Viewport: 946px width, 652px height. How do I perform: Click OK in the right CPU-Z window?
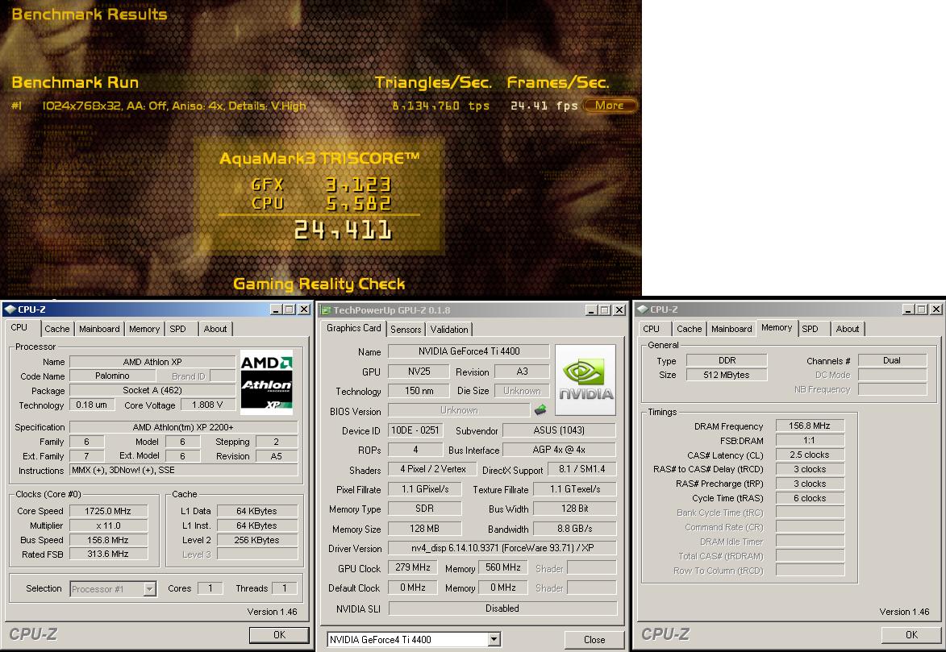[911, 634]
